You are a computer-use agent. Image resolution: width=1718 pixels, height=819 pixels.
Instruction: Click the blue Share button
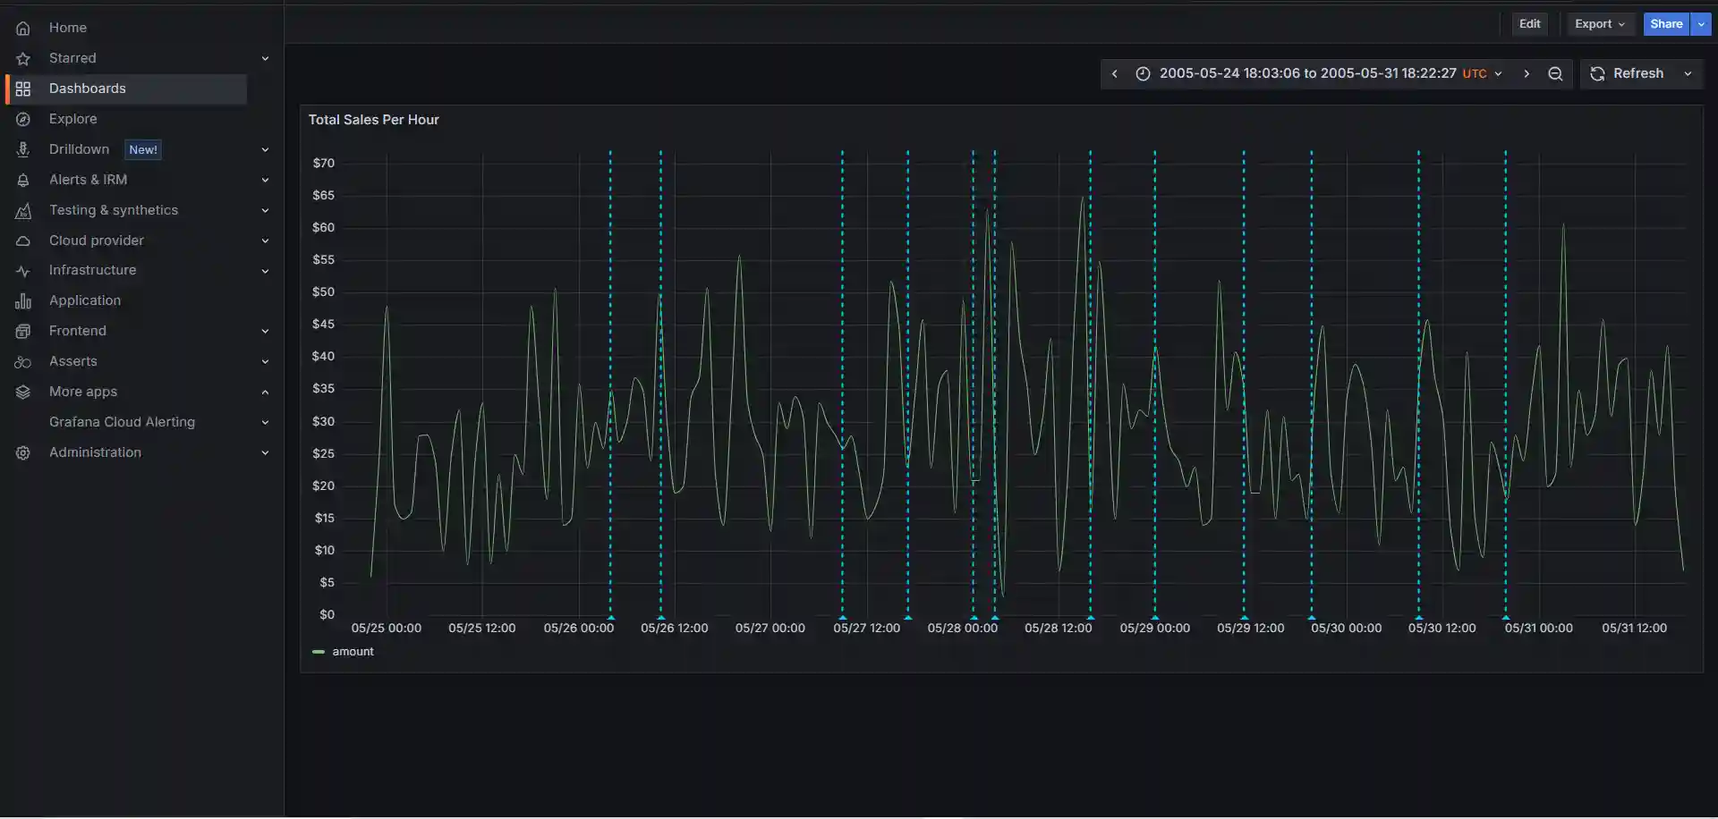(1666, 24)
